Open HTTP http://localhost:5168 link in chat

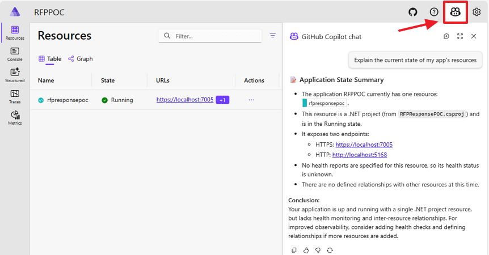[360, 155]
